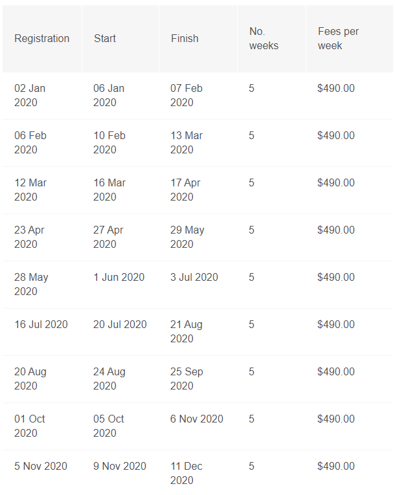395x495 pixels.
Task: Select the 16 Mar 2020 start date
Action: [x=109, y=190]
